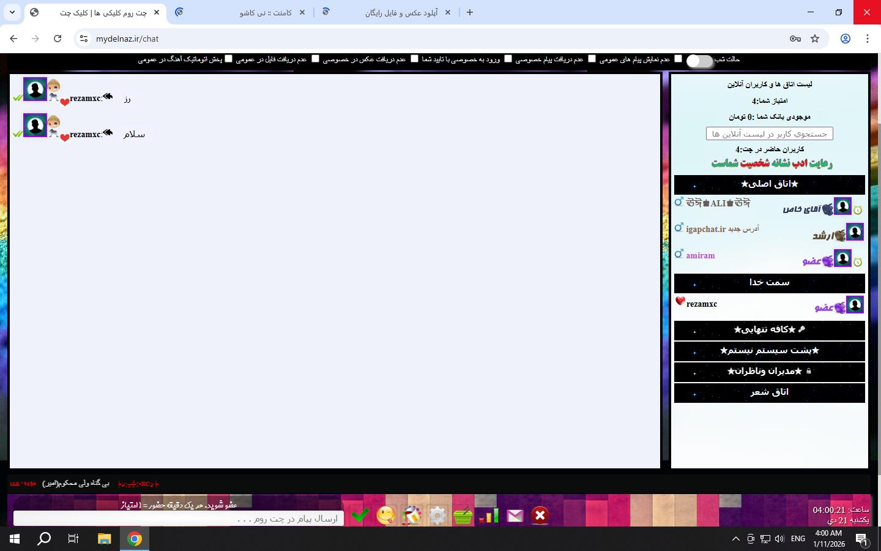Toggle the حالت شب night mode switch
The image size is (881, 551).
tap(699, 61)
